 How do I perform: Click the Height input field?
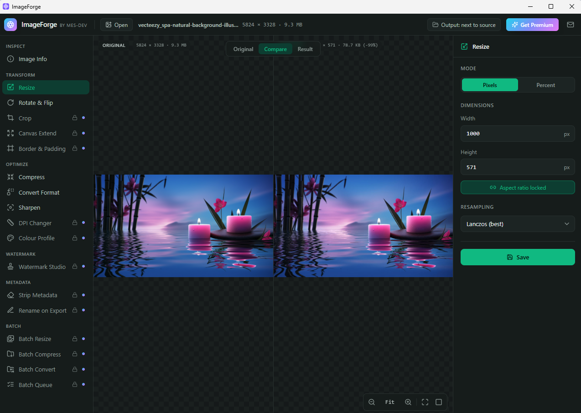pos(518,167)
